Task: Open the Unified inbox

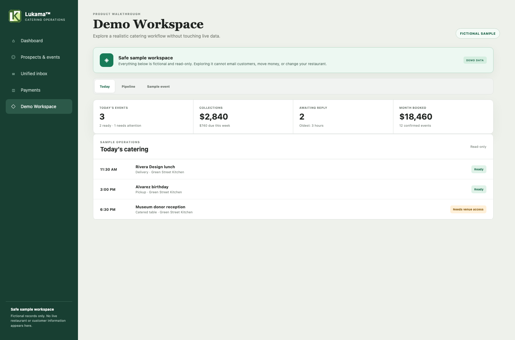Action: click(x=39, y=74)
